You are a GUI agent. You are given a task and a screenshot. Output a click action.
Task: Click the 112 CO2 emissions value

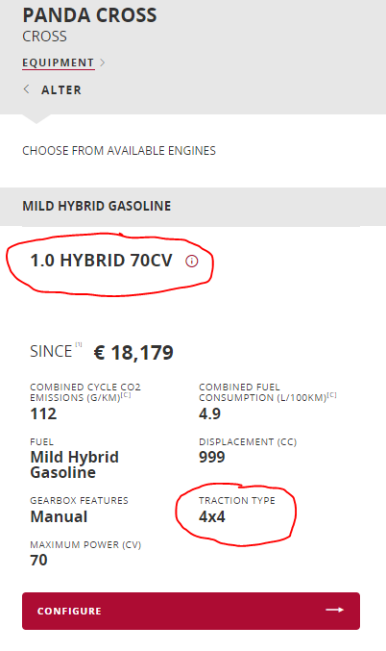click(x=43, y=413)
